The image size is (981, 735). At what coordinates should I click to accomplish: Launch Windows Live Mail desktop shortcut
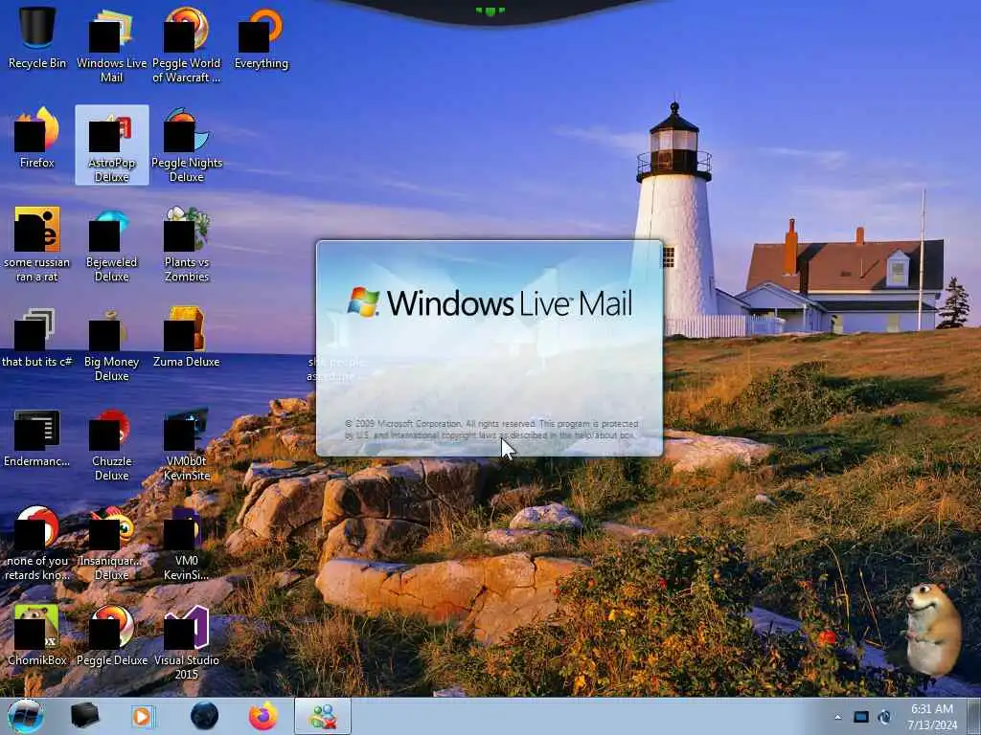(111, 44)
